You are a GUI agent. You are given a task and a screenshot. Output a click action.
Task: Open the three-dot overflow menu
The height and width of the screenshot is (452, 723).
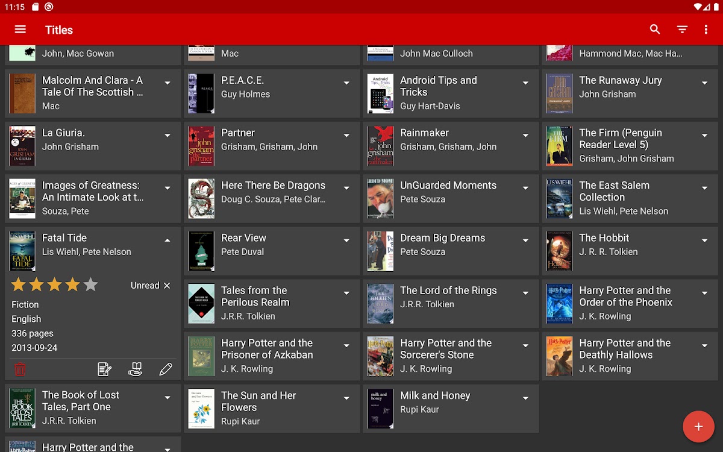pyautogui.click(x=706, y=30)
